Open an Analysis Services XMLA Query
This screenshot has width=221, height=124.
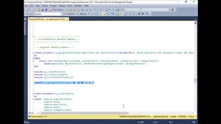[x=78, y=10]
